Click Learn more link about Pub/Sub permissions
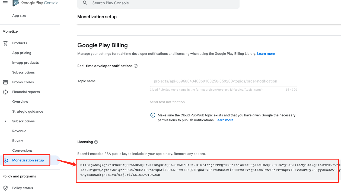The height and width of the screenshot is (194, 341). 224,120
